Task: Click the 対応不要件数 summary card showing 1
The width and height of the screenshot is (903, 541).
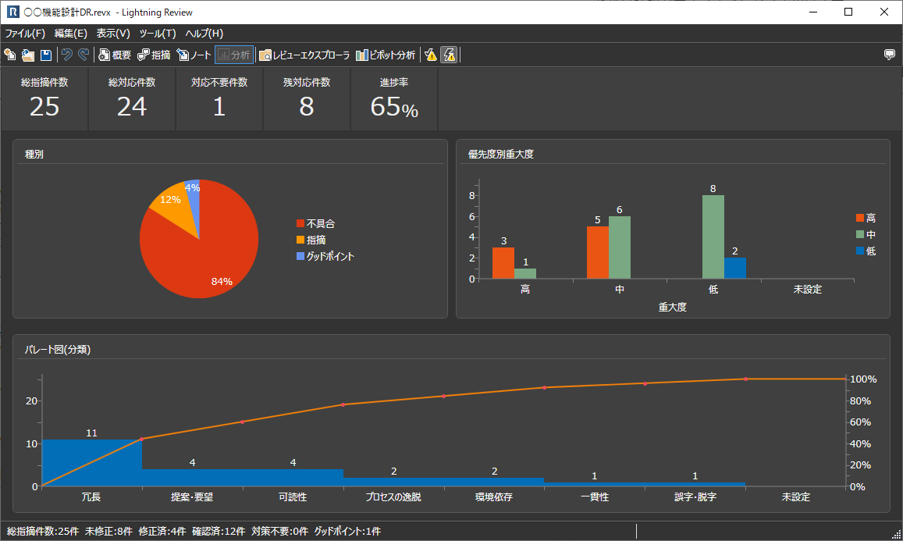Action: pyautogui.click(x=219, y=98)
